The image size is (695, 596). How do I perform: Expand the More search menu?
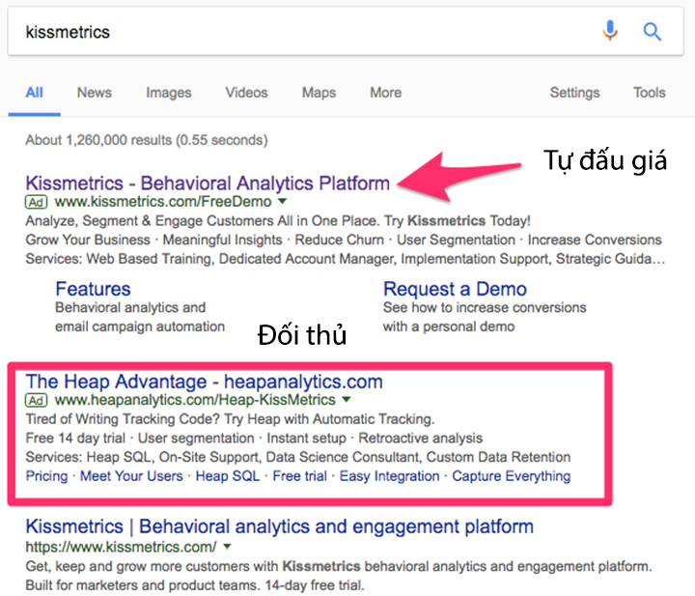386,93
